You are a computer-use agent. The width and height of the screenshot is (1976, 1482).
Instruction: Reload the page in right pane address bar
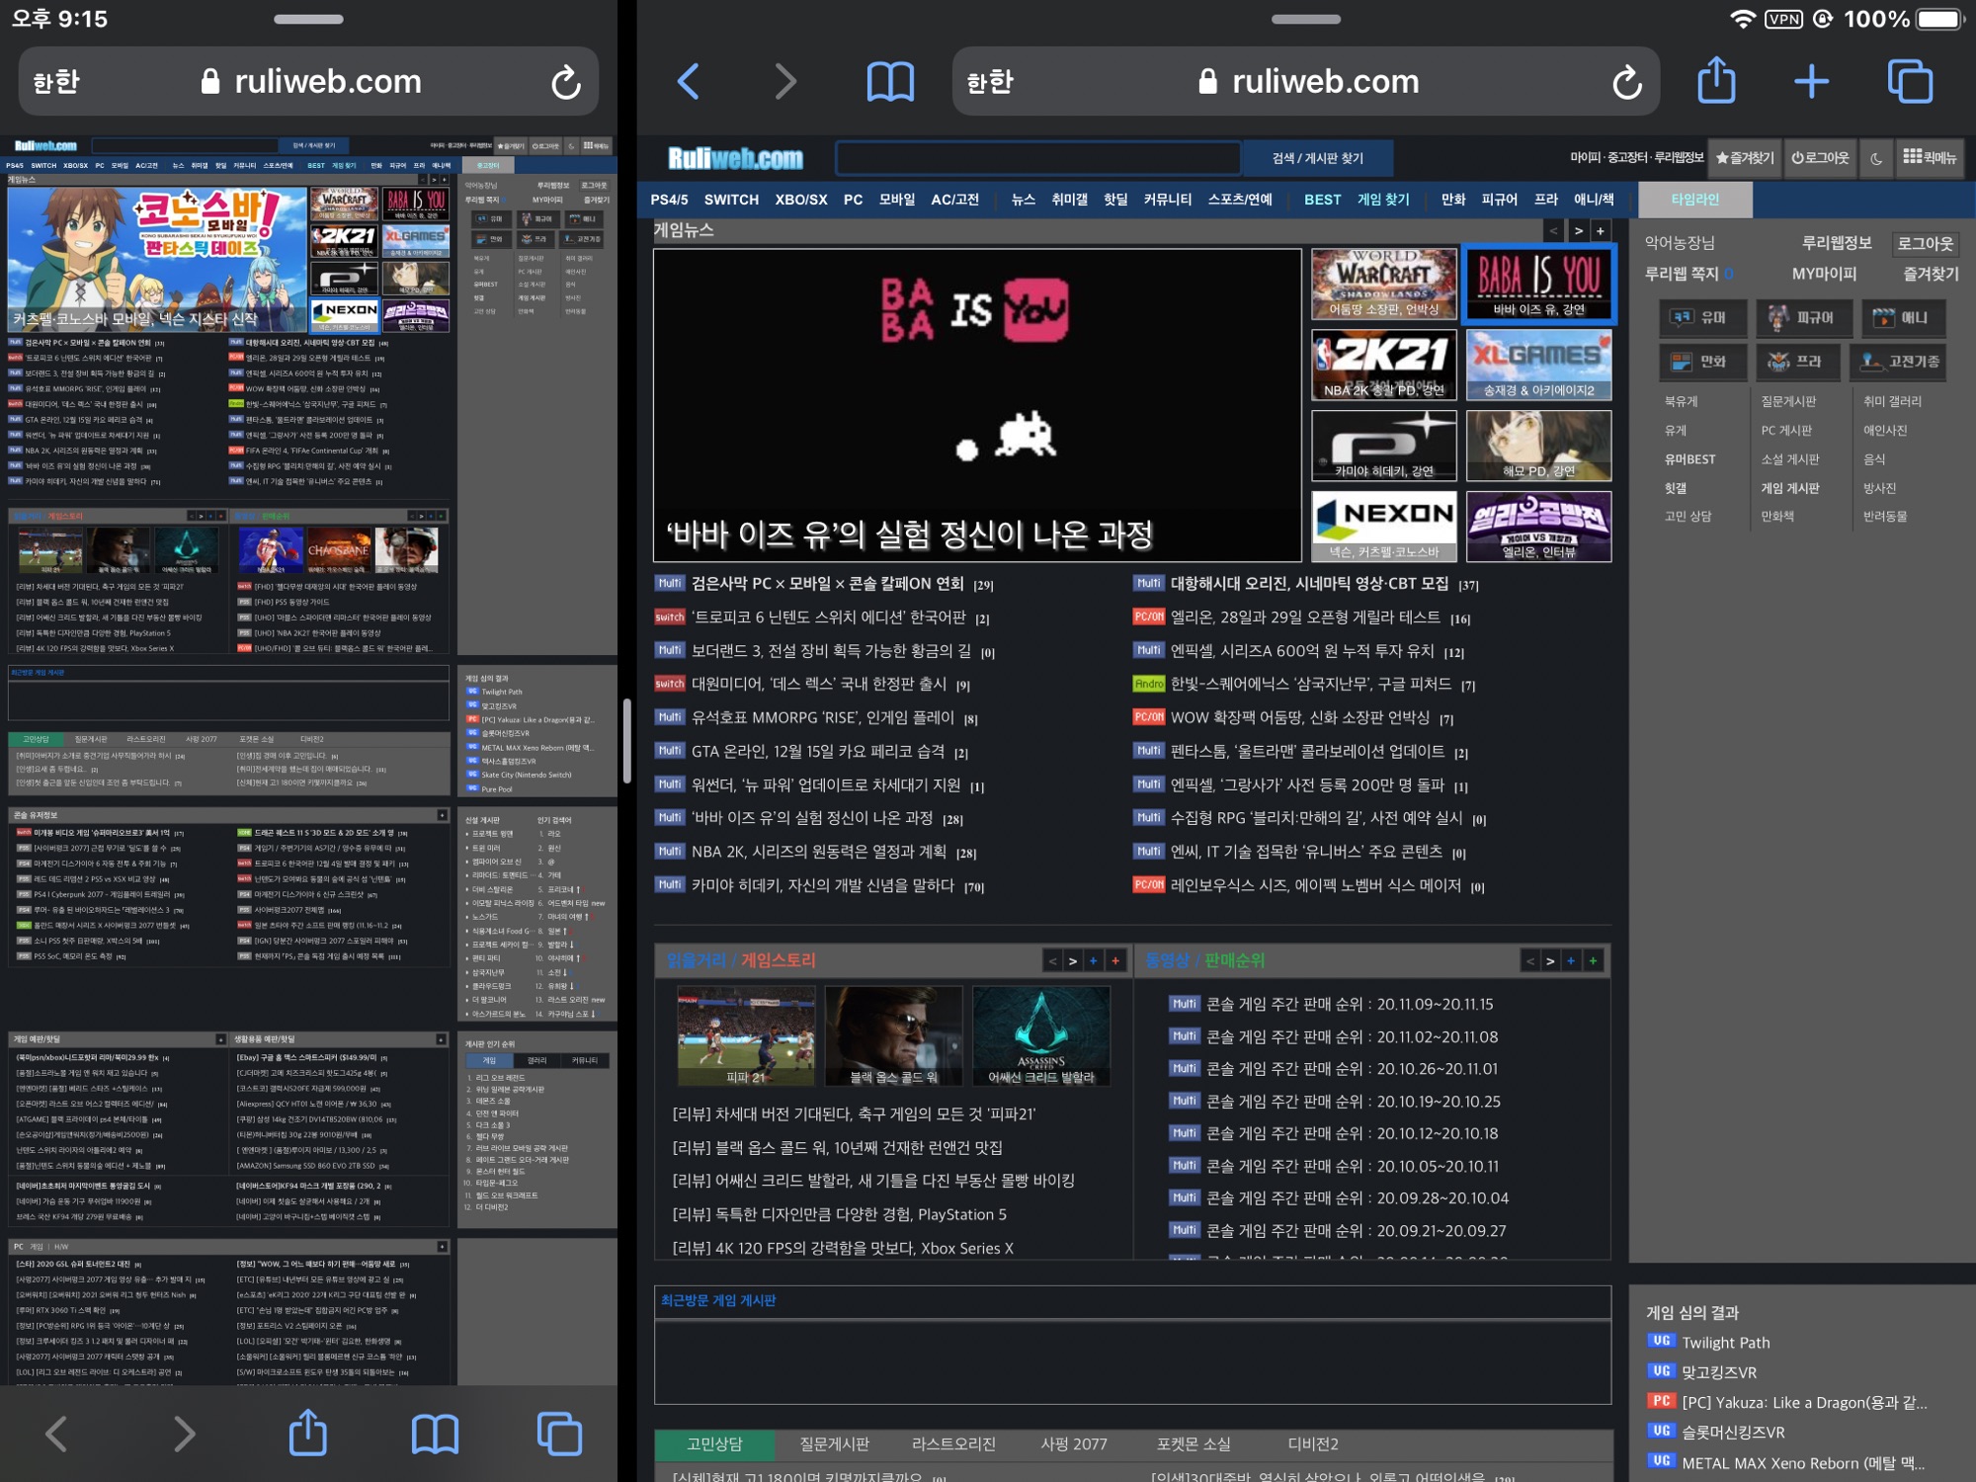(1626, 82)
